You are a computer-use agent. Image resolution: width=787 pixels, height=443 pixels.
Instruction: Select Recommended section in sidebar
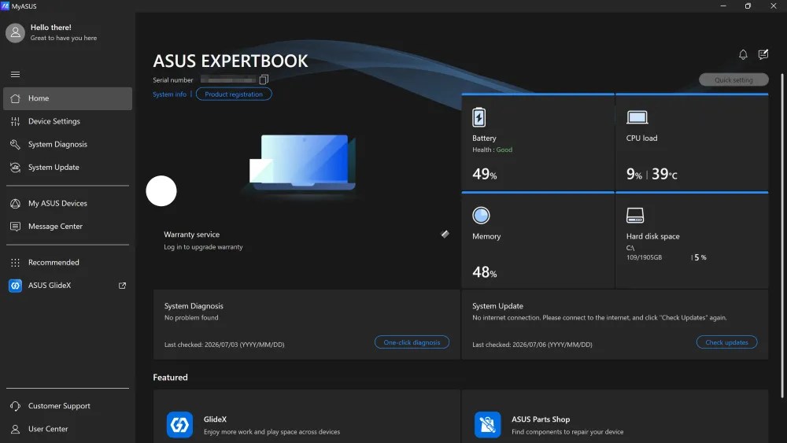tap(68, 262)
